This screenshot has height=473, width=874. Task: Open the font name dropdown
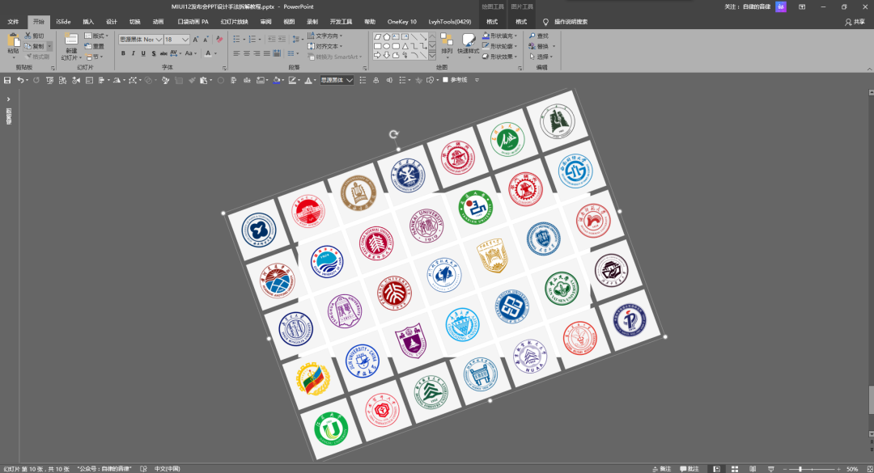[x=159, y=39]
